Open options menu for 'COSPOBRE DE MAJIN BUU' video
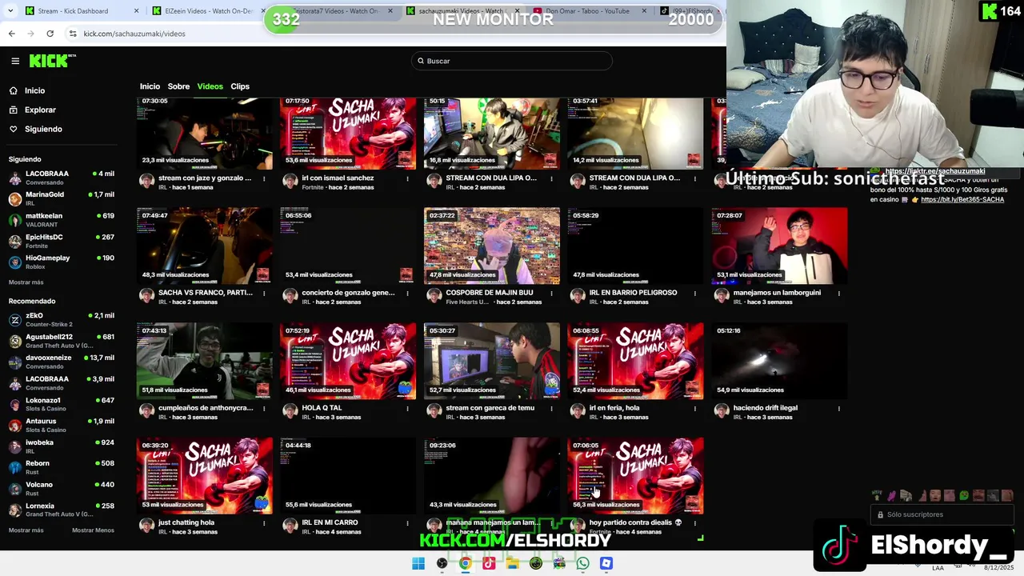Viewport: 1024px width, 576px height. 551,293
